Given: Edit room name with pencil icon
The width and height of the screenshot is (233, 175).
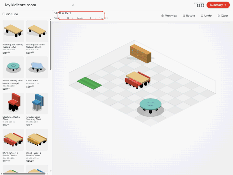Looking at the screenshot, I should (x=73, y=5).
